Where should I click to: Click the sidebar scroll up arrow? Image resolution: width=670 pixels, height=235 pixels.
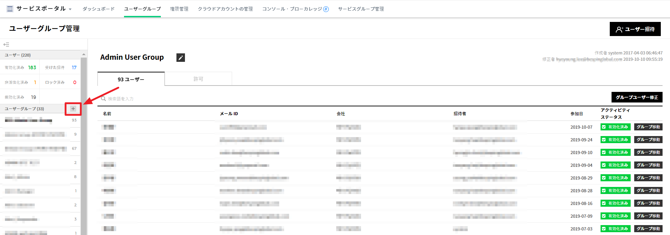pos(84,54)
